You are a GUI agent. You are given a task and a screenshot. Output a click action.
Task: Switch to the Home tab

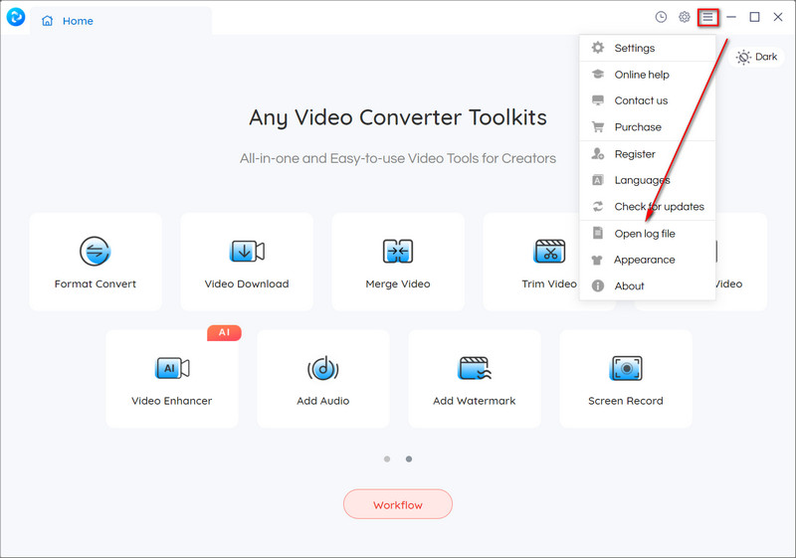[120, 21]
